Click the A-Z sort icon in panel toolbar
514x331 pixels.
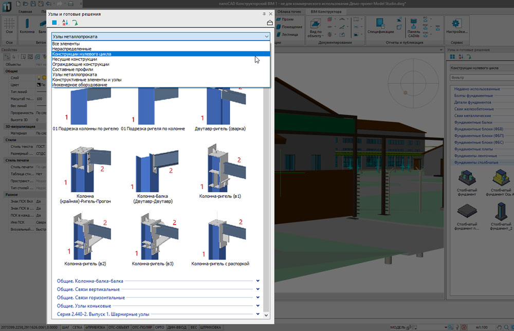pos(65,23)
